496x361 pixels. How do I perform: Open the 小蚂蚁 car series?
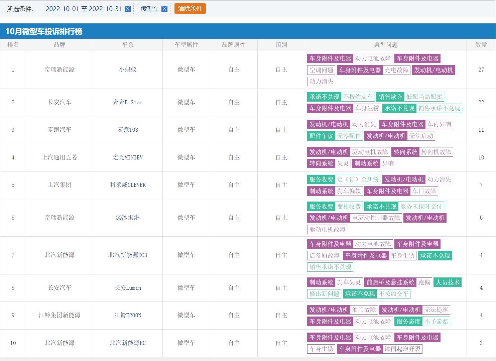point(128,70)
